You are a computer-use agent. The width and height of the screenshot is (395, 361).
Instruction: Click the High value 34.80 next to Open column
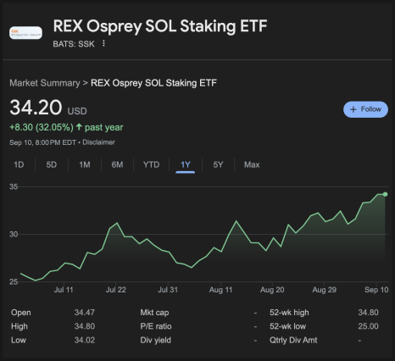click(x=85, y=326)
